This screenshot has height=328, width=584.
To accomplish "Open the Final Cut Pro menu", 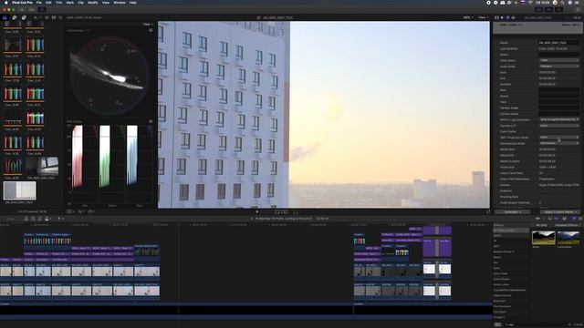I will pyautogui.click(x=22, y=3).
